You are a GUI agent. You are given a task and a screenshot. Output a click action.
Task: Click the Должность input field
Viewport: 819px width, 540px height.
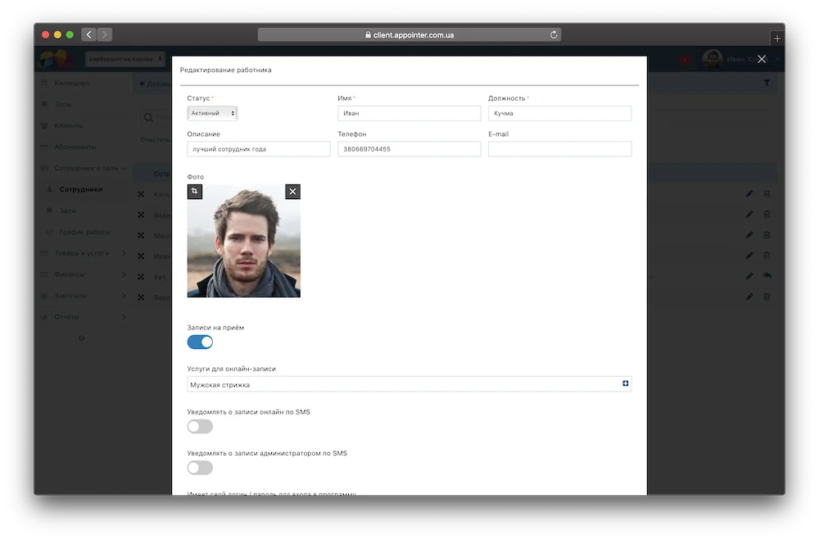[x=559, y=113]
